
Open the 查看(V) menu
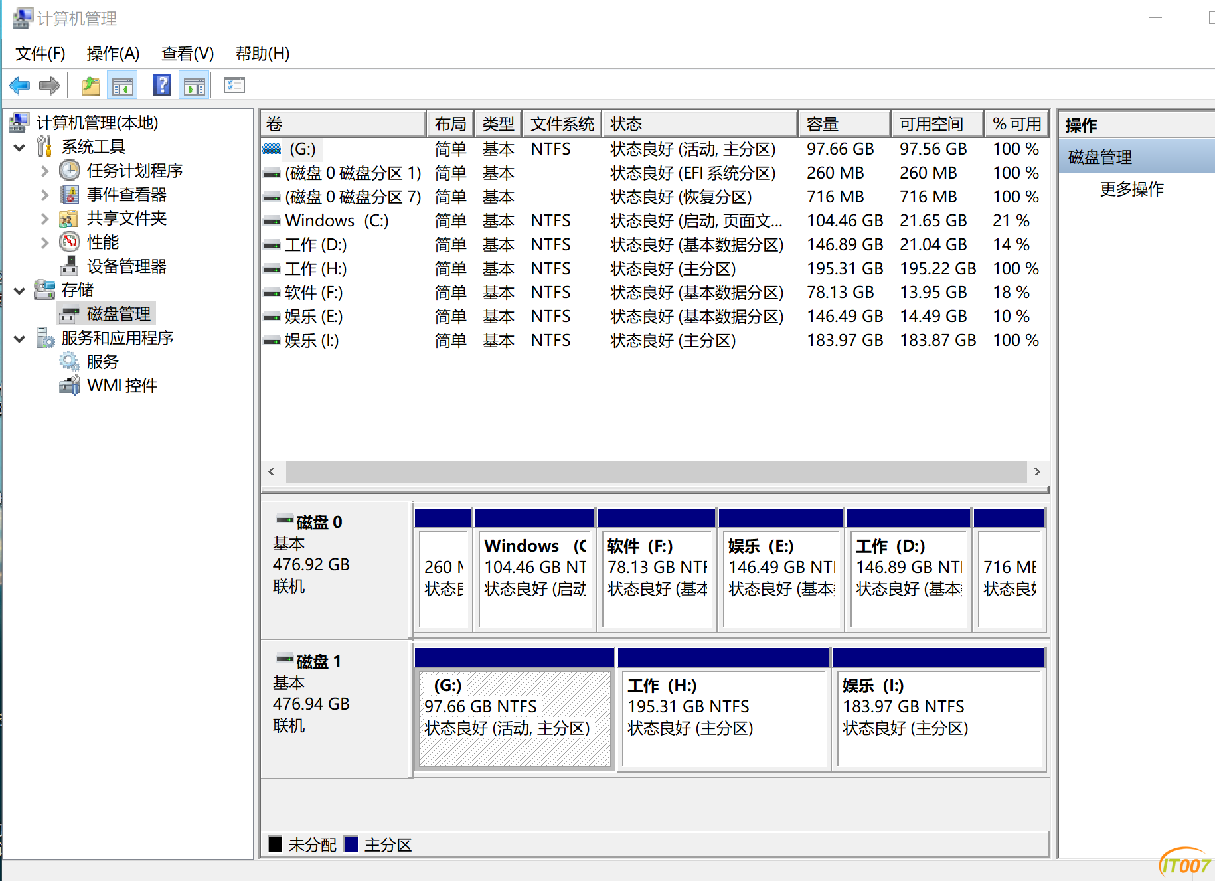pyautogui.click(x=187, y=53)
